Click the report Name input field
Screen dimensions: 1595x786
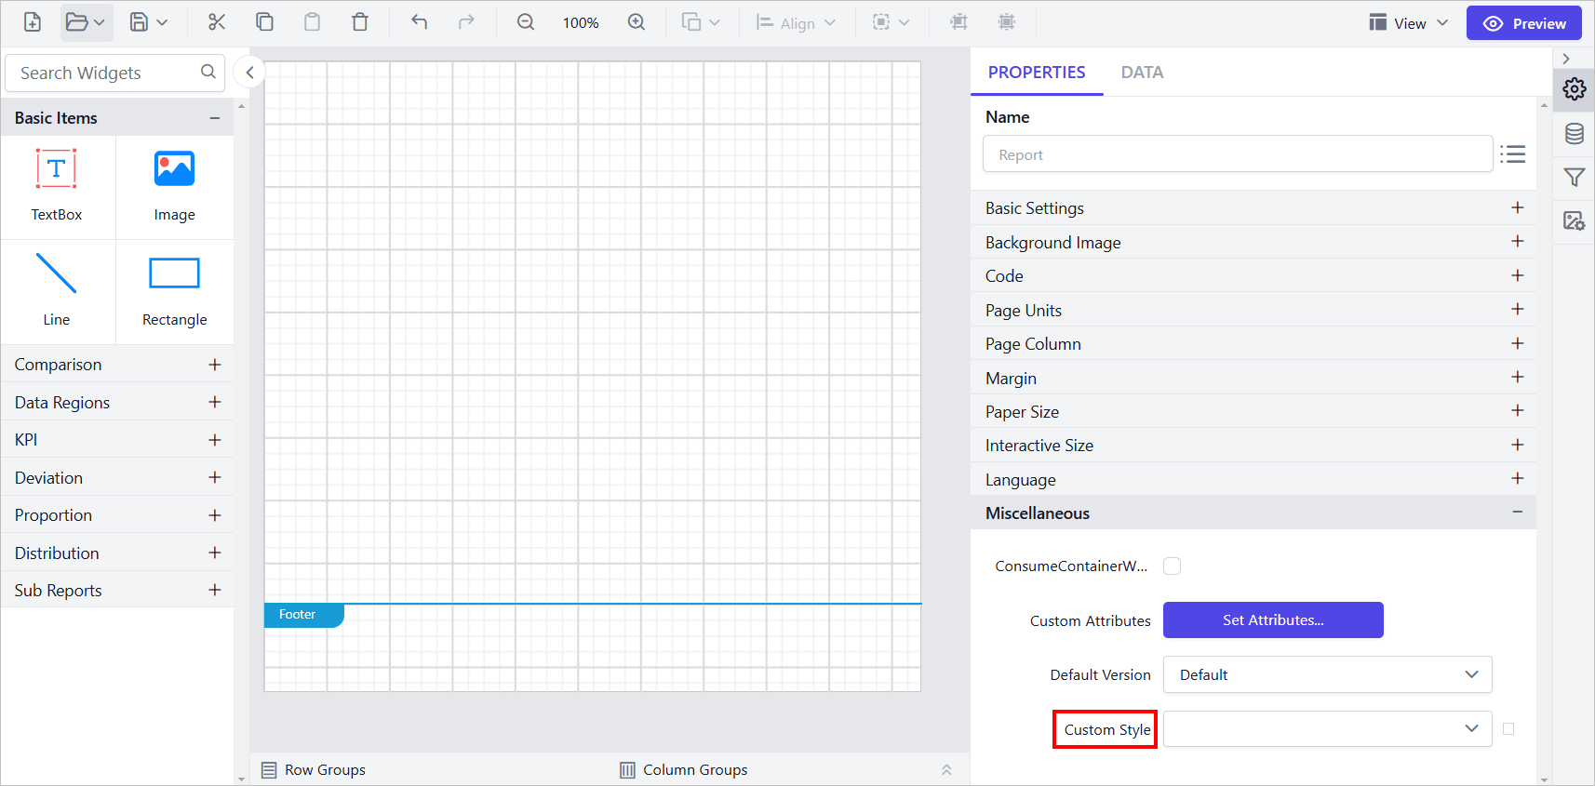[1238, 154]
